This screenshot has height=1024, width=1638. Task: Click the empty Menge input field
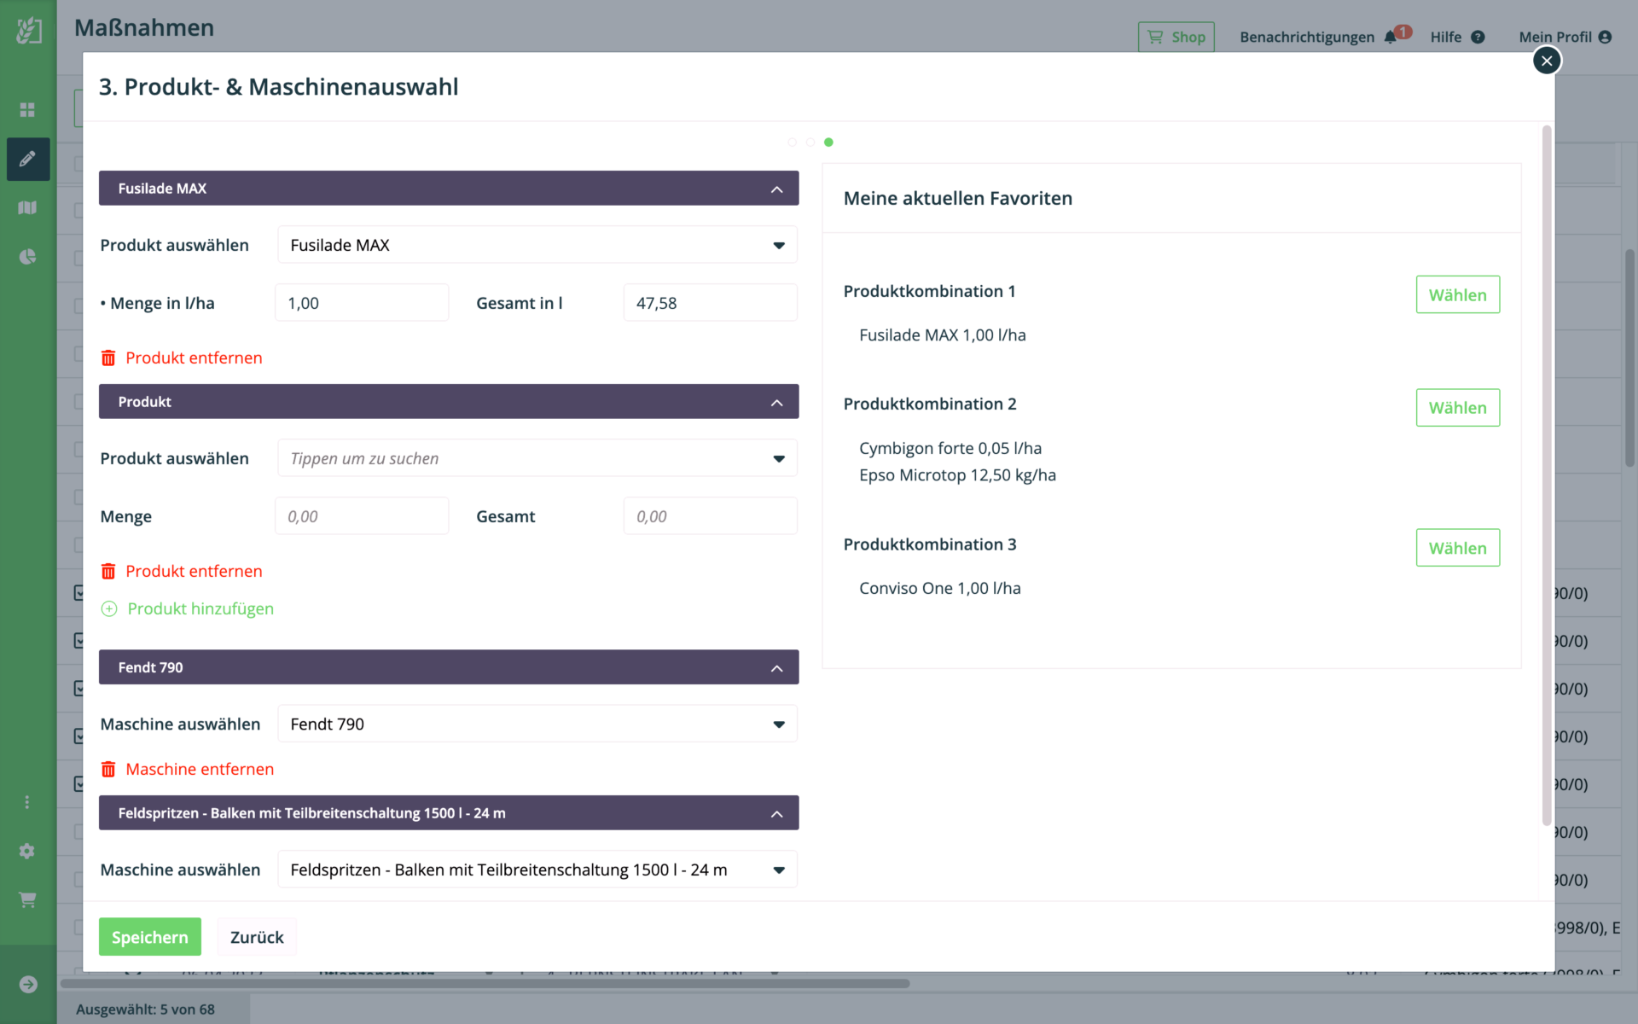[362, 516]
